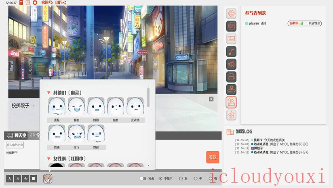Apply the first A text format button

tap(9, 179)
